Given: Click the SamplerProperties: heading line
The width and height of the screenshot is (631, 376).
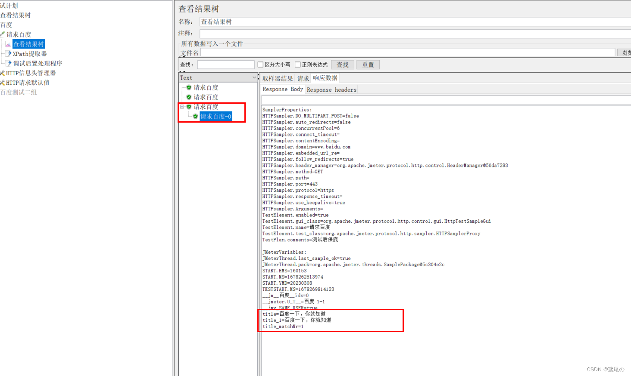Looking at the screenshot, I should click(287, 110).
